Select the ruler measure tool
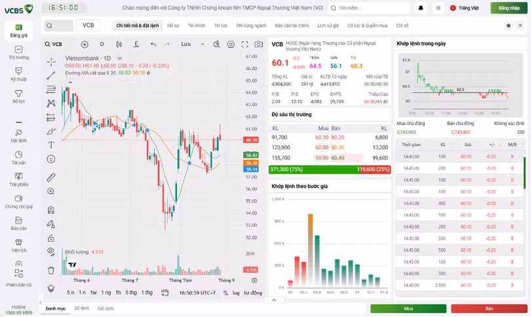This screenshot has height=317, width=531. (51, 177)
